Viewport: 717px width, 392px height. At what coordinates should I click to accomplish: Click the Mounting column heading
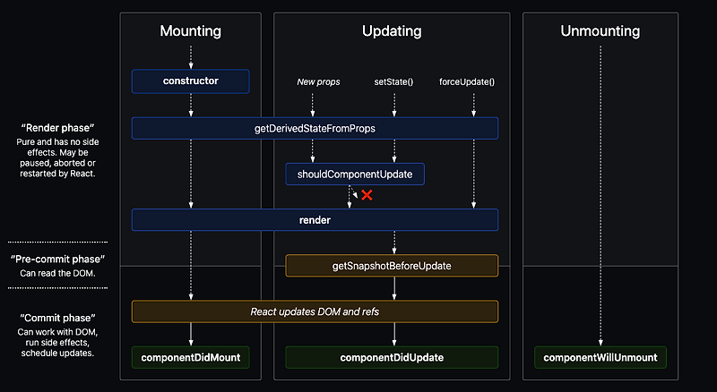coord(190,31)
